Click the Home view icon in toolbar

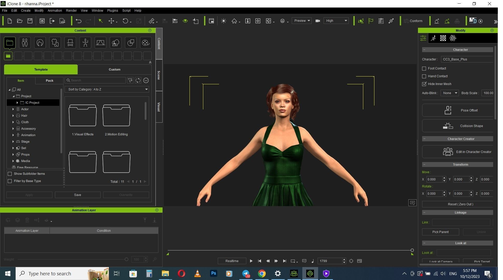pyautogui.click(x=234, y=21)
